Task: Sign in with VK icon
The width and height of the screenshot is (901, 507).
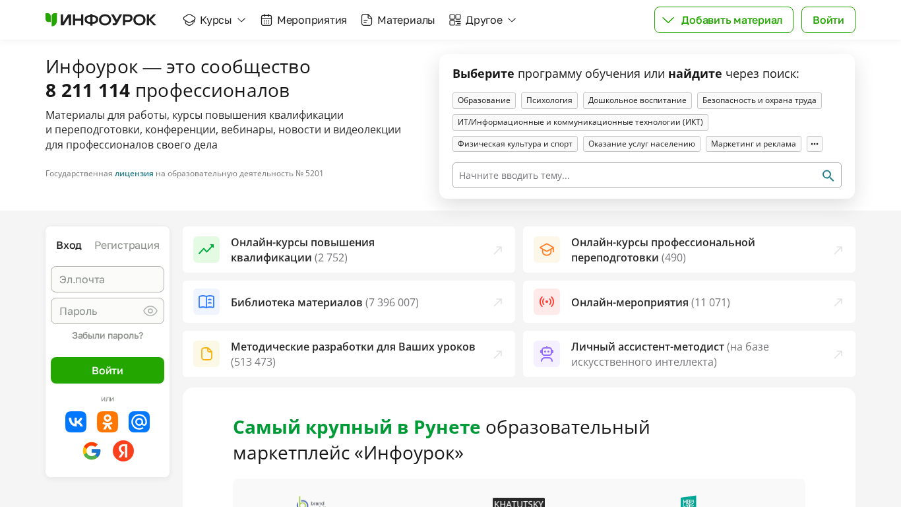Action: (x=76, y=422)
